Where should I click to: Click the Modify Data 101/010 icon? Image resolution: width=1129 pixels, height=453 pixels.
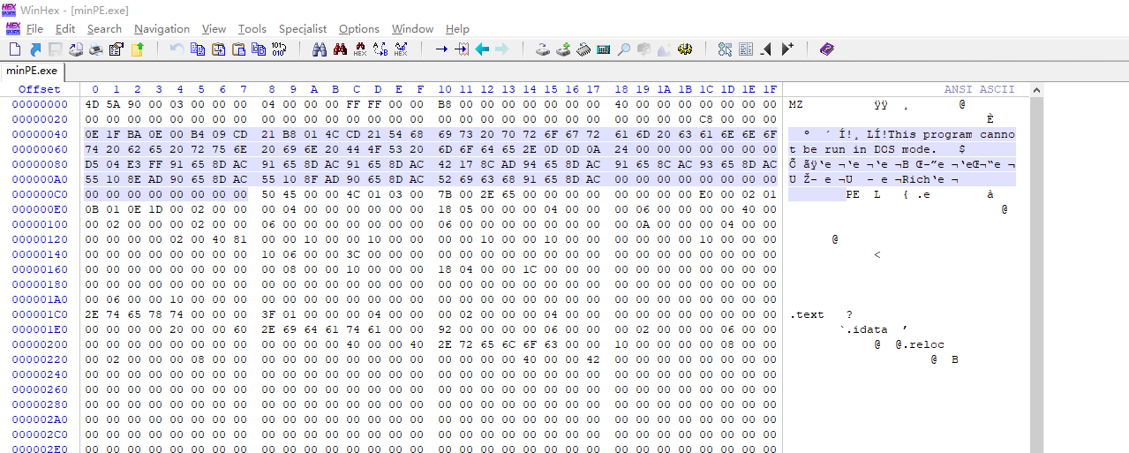click(x=279, y=49)
